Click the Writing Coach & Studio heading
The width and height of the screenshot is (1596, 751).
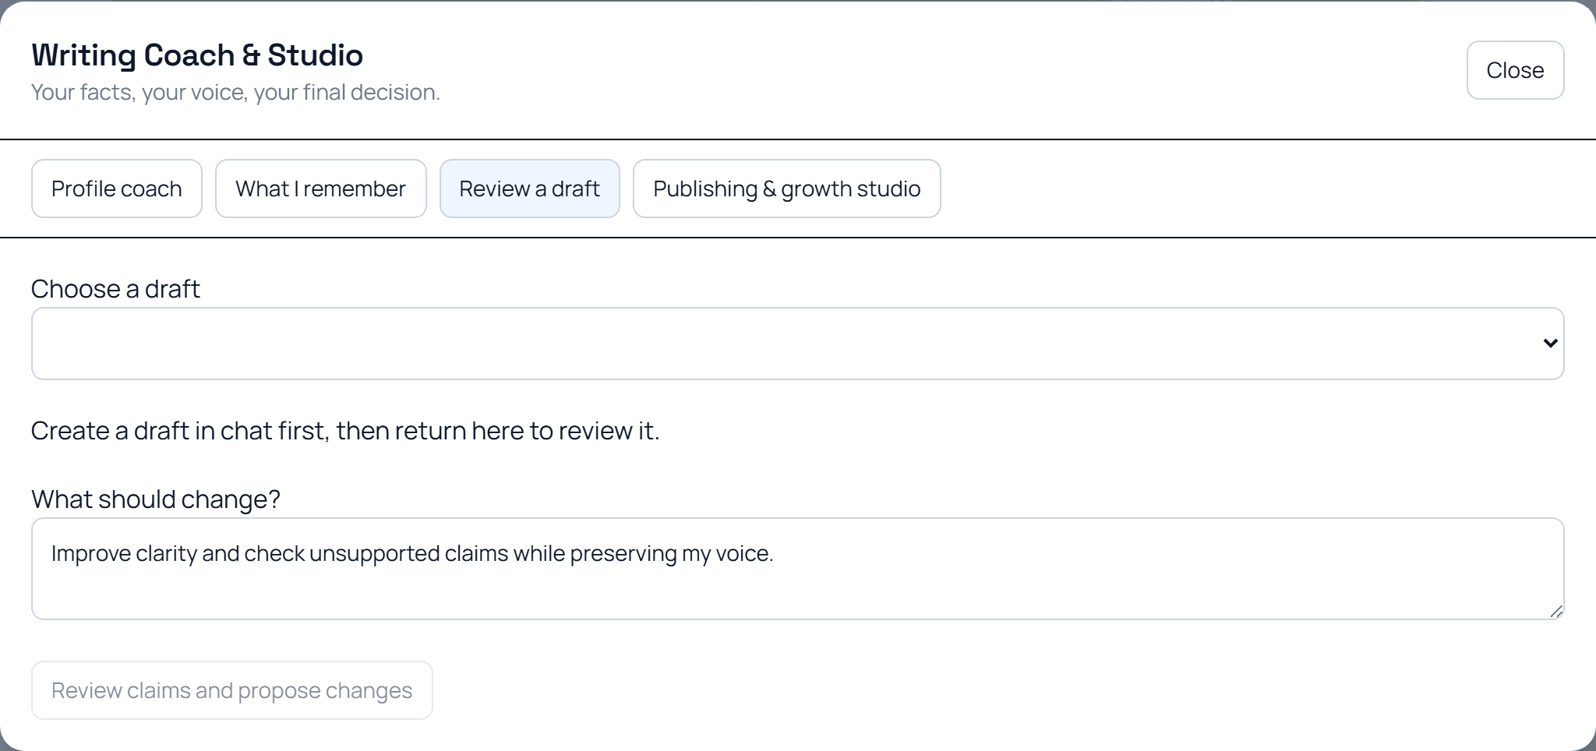click(x=197, y=55)
